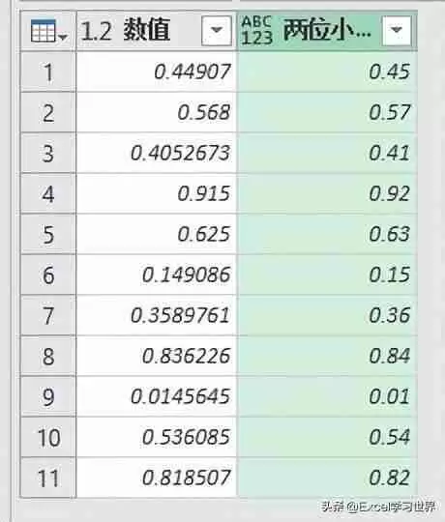This screenshot has width=445, height=522.
Task: Click the cell with value 0.915
Action: (x=157, y=193)
